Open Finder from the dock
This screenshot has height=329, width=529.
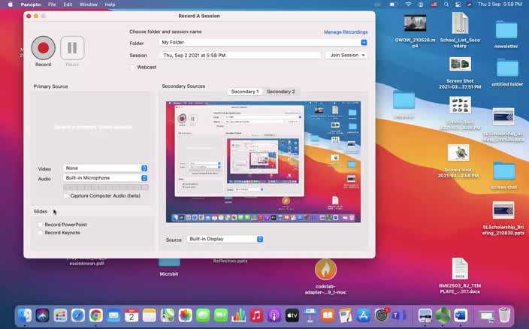coord(25,315)
